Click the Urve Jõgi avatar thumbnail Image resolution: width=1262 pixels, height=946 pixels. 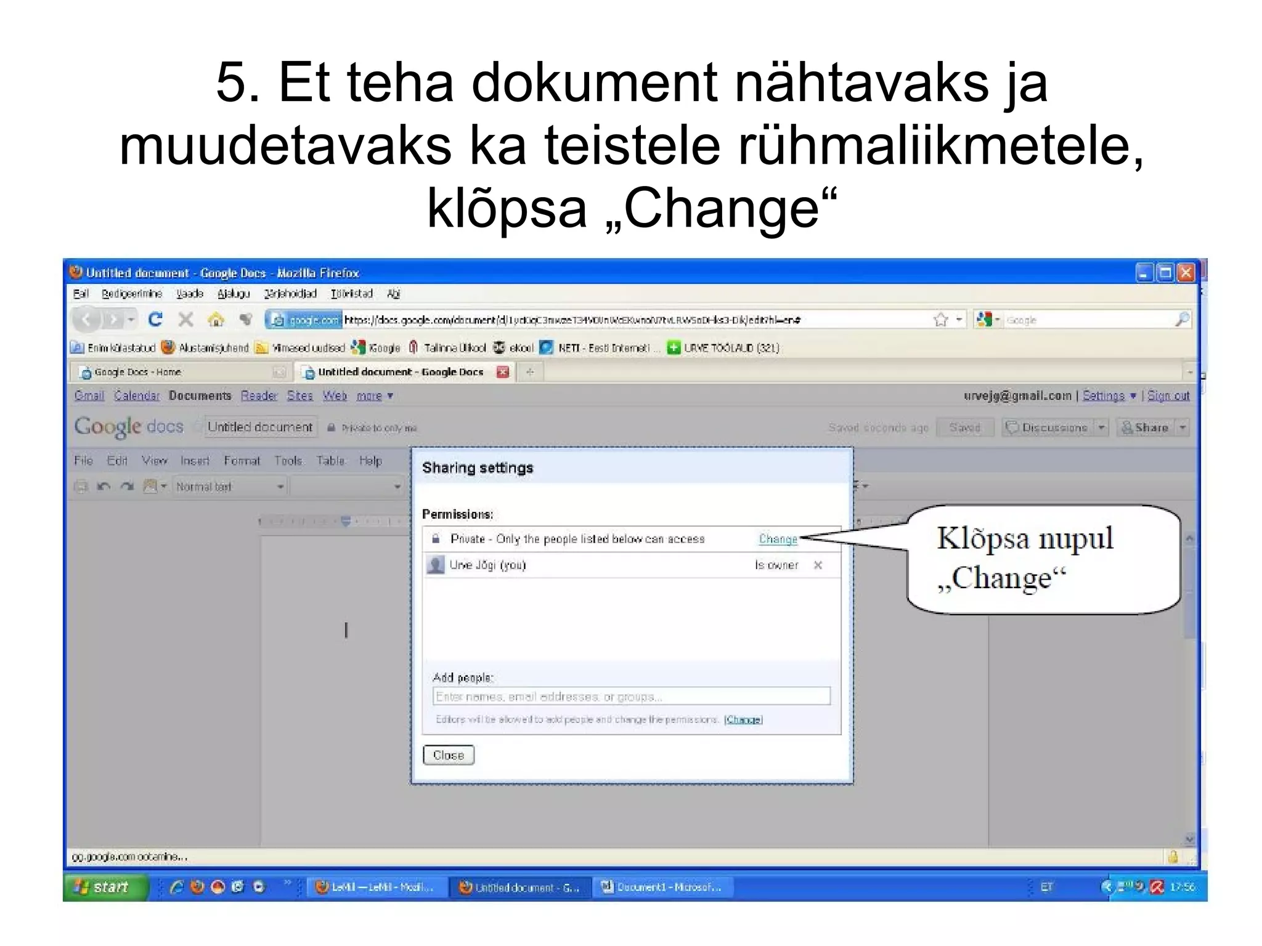tap(435, 565)
